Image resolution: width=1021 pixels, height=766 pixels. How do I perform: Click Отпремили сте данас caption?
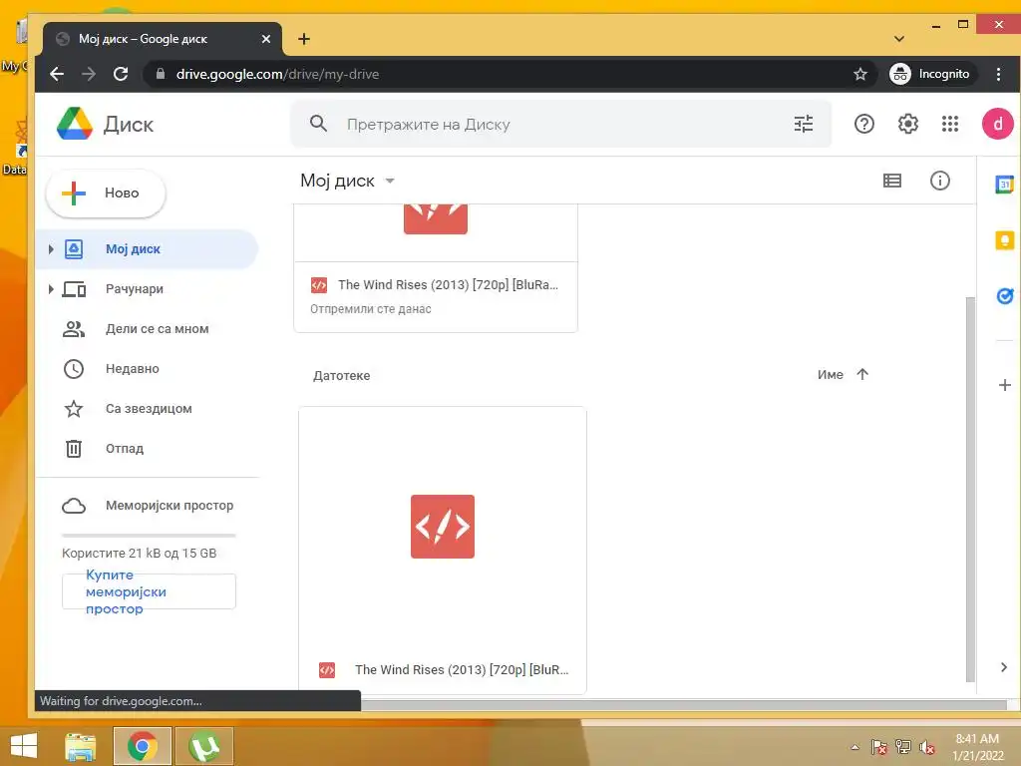pyautogui.click(x=371, y=309)
